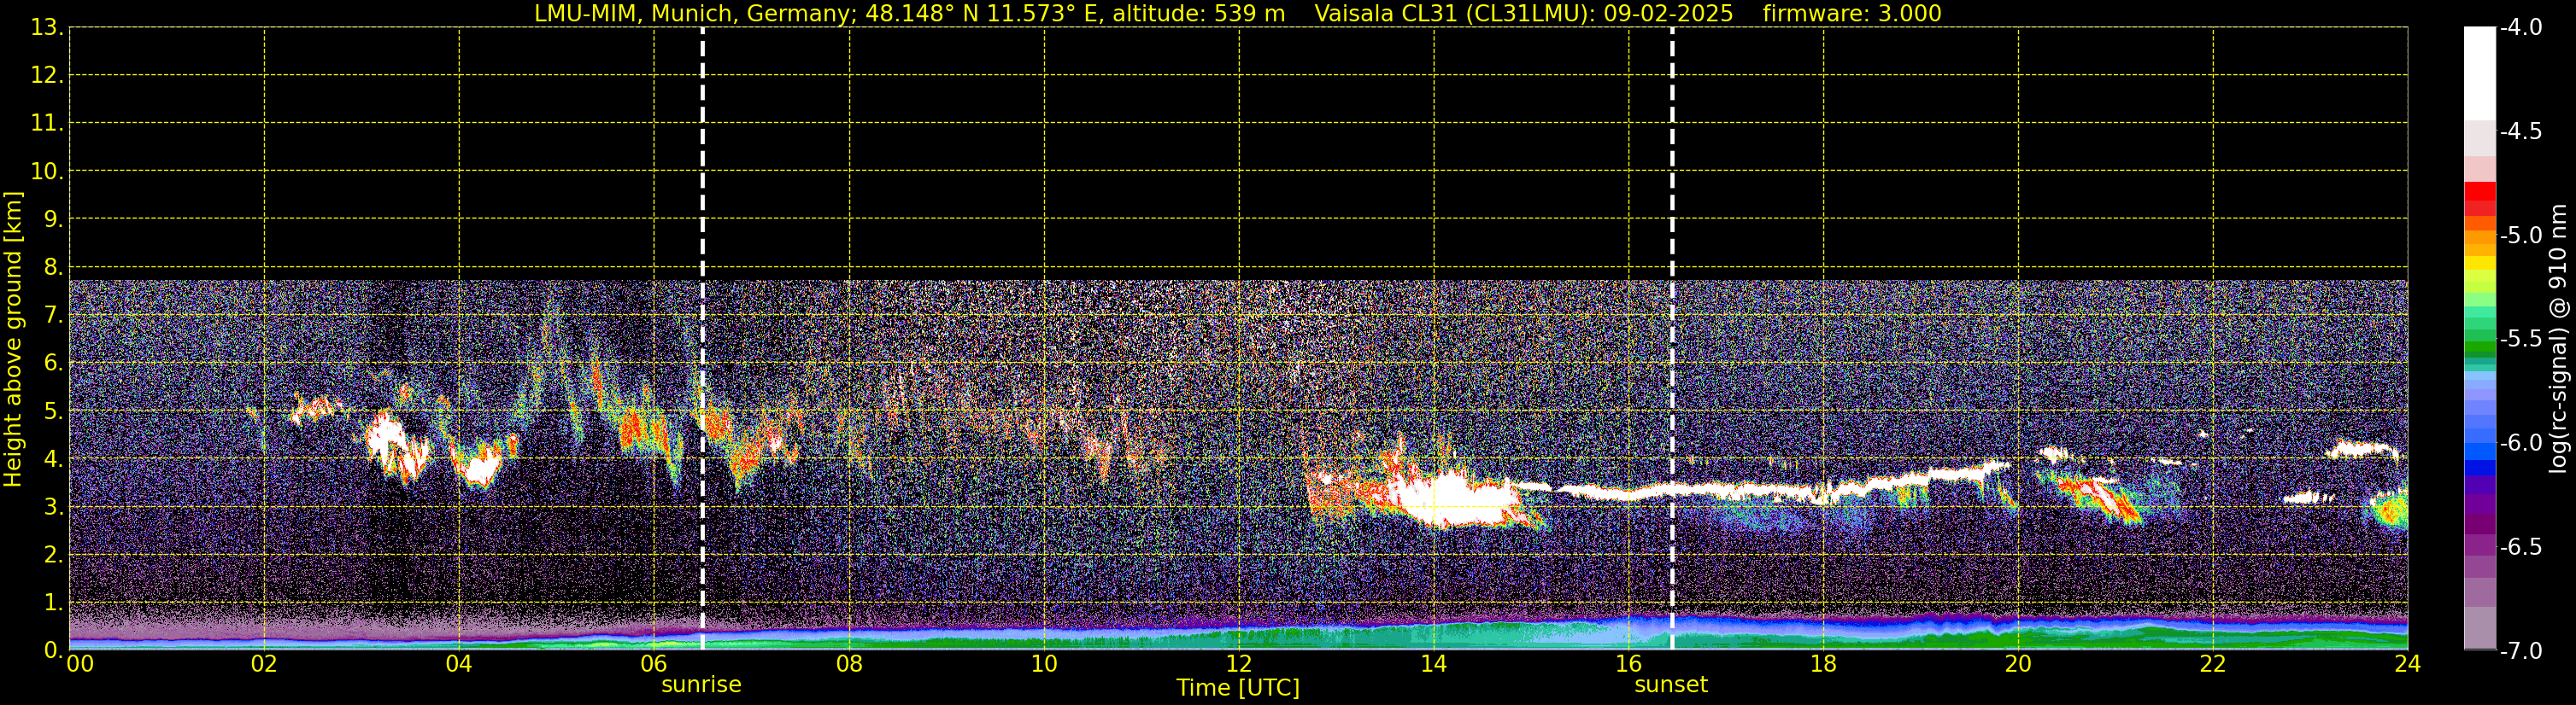
Task: Click the '-5.0' colorbar tick label
Action: coord(2520,235)
